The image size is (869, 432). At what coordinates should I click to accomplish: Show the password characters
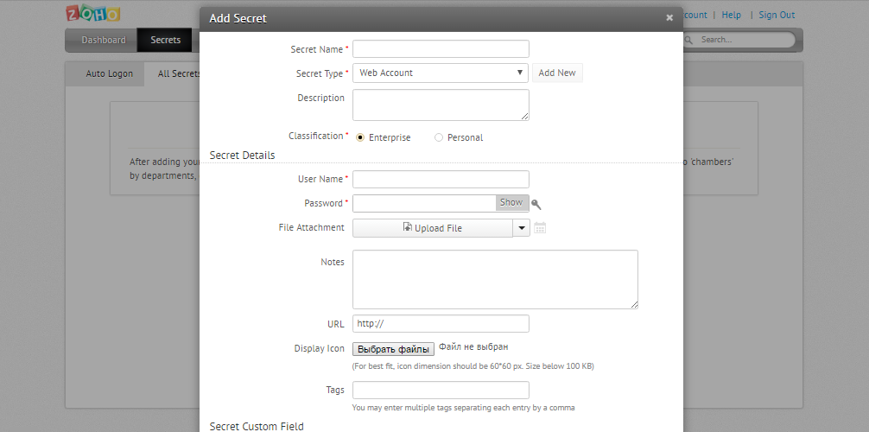pos(511,202)
